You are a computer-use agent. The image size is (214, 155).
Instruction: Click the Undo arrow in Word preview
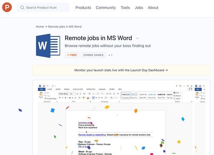point(47,86)
